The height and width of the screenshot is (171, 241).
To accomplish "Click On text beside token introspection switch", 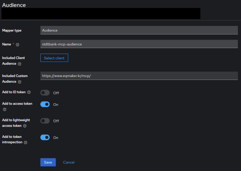I will click(56, 138).
